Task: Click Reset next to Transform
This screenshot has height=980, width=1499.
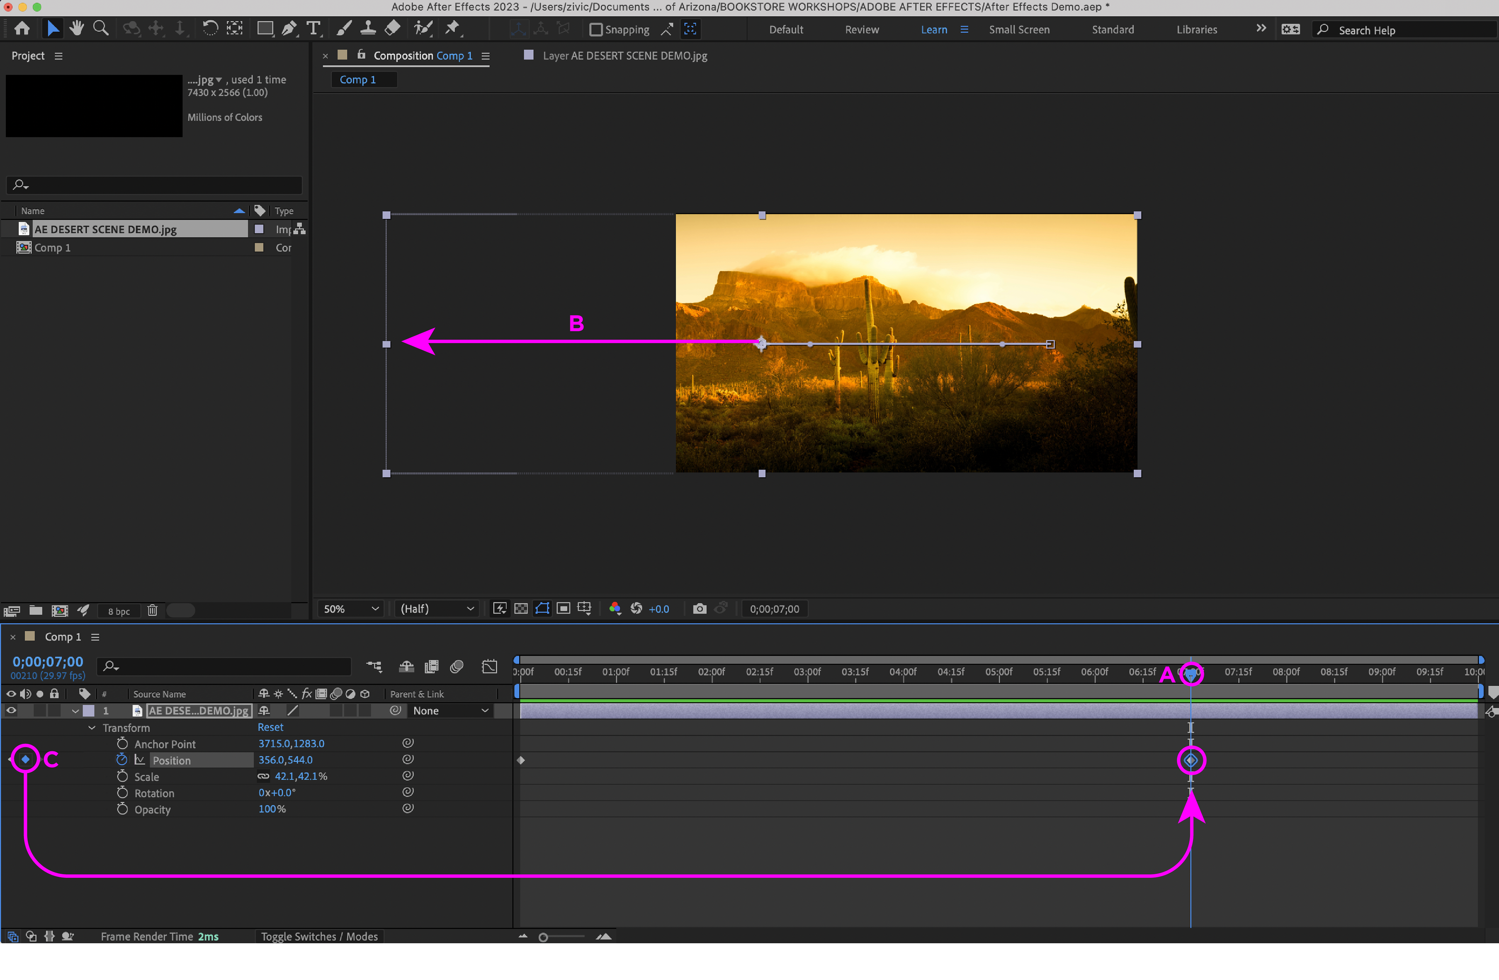Action: 270,727
